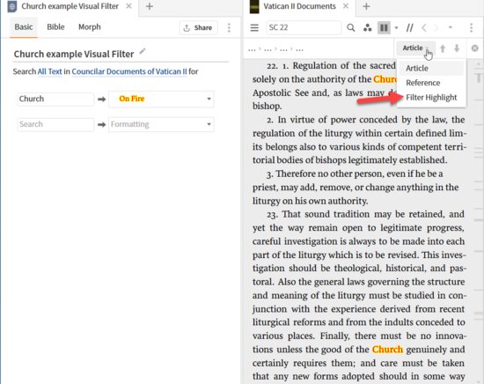Add a new tab in left panel
Screen dimensions: 484x384
(x=150, y=6)
